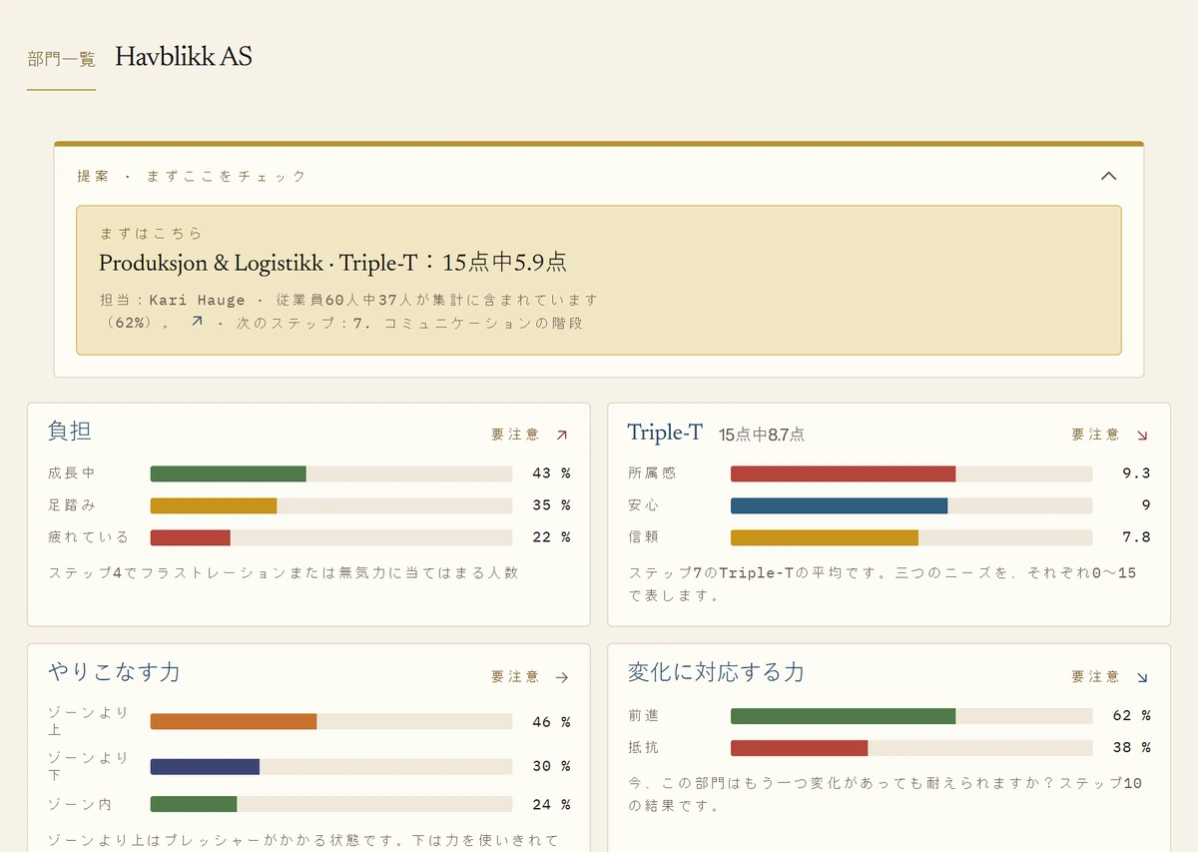Click the trend arrow in the 負担 card
The image size is (1198, 852).
(561, 434)
